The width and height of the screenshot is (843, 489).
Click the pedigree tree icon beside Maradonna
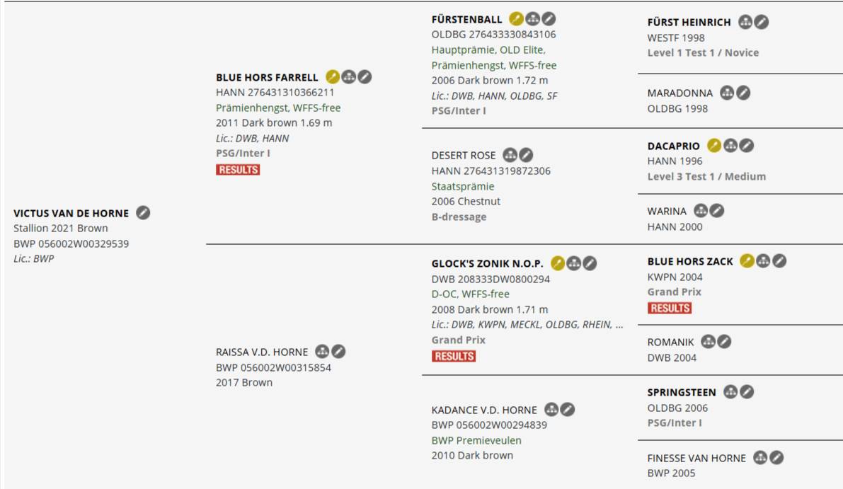point(727,93)
